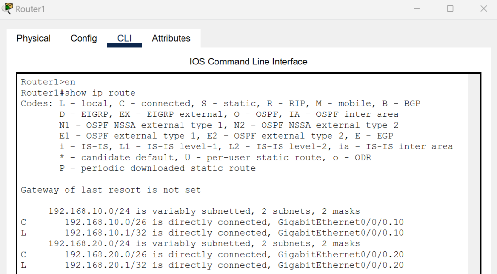Select the CLI tab
The height and width of the screenshot is (274, 497).
point(124,38)
